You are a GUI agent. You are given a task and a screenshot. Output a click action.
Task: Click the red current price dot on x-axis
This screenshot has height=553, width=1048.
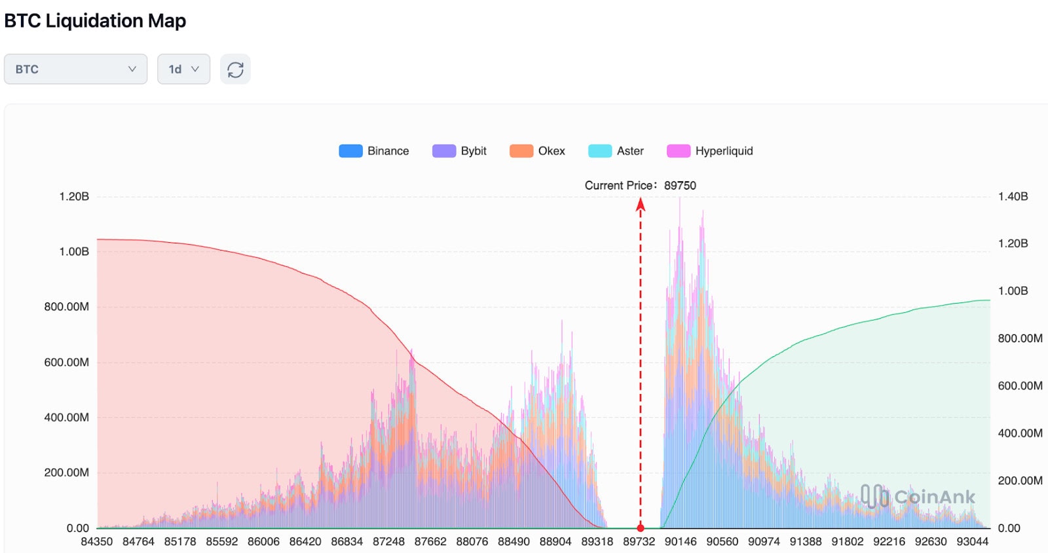[641, 528]
